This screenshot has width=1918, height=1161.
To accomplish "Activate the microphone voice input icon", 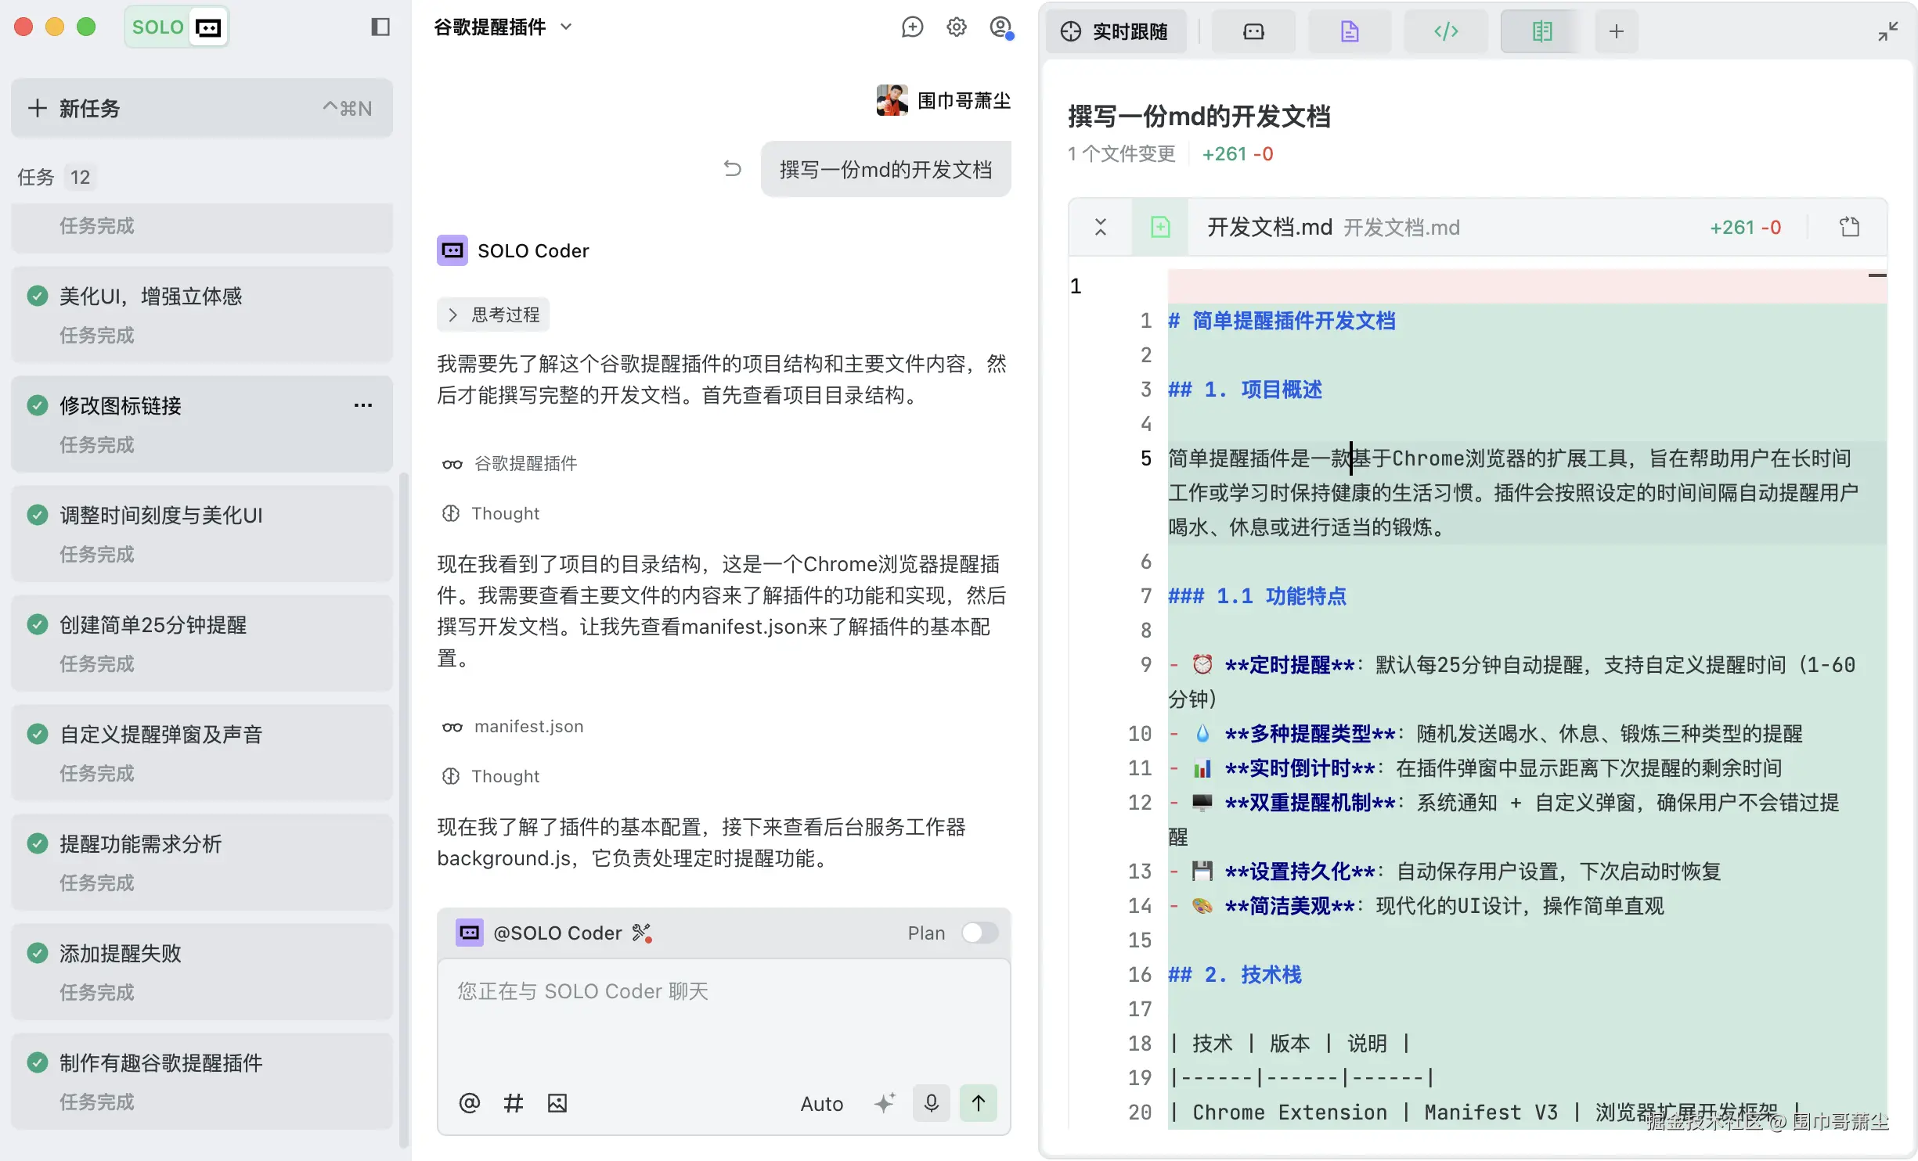I will point(931,1103).
